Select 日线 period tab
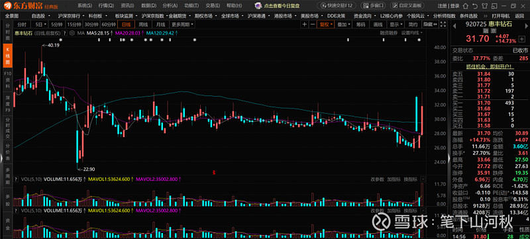 click(x=126, y=24)
